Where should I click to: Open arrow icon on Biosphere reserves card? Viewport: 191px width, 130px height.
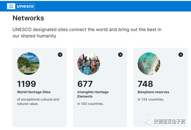click(181, 55)
